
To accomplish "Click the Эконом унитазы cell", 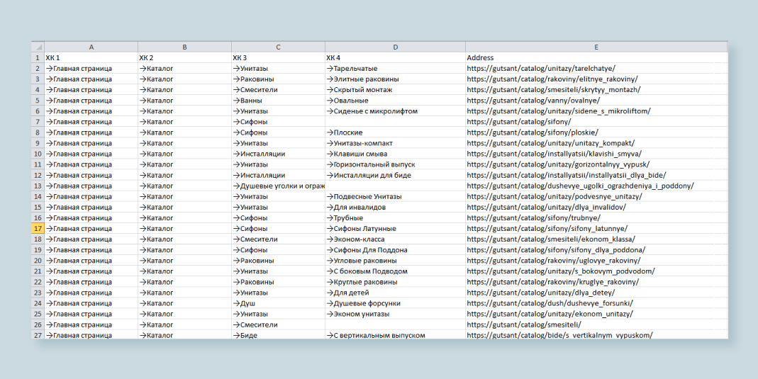I will [396, 314].
